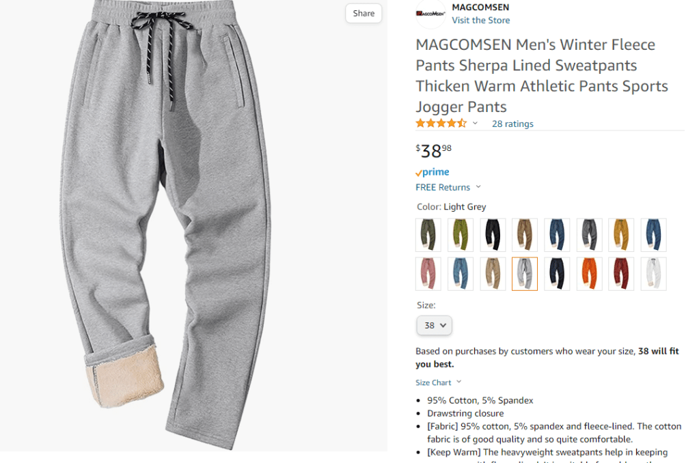The image size is (699, 463).
Task: Click the orange star rating icons
Action: coord(441,124)
